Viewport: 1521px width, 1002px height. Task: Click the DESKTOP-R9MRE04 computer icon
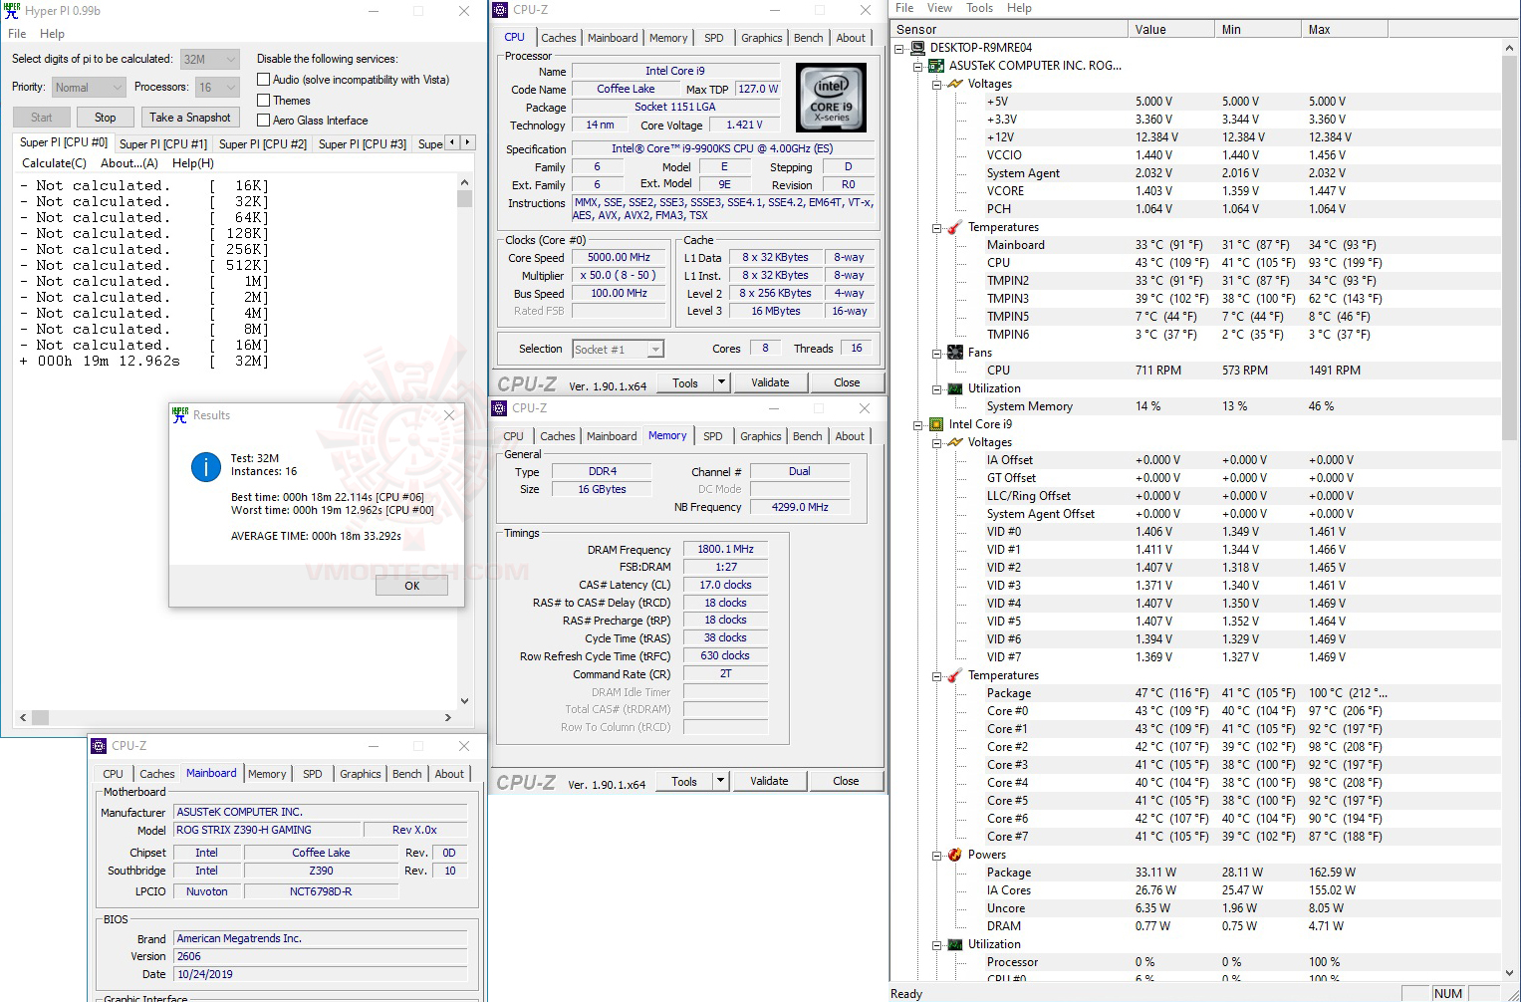pyautogui.click(x=917, y=48)
